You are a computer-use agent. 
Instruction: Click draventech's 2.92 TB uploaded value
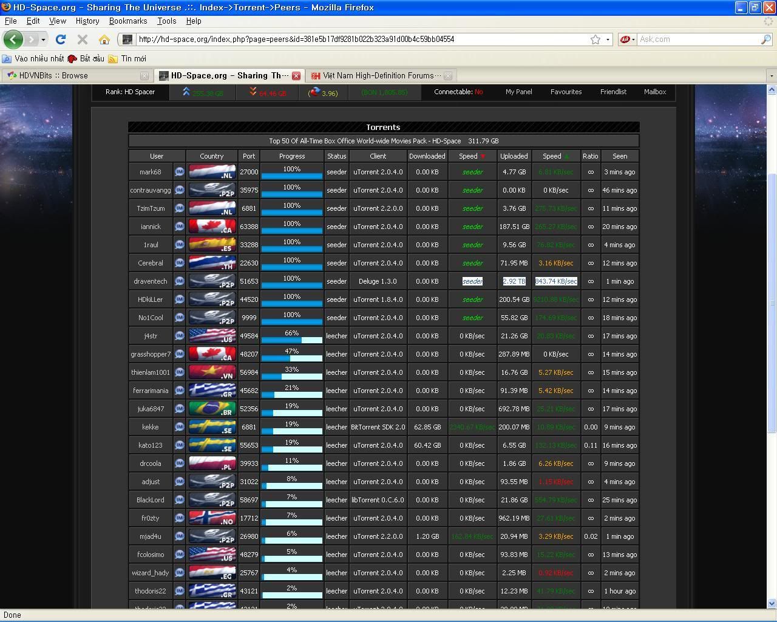click(514, 281)
